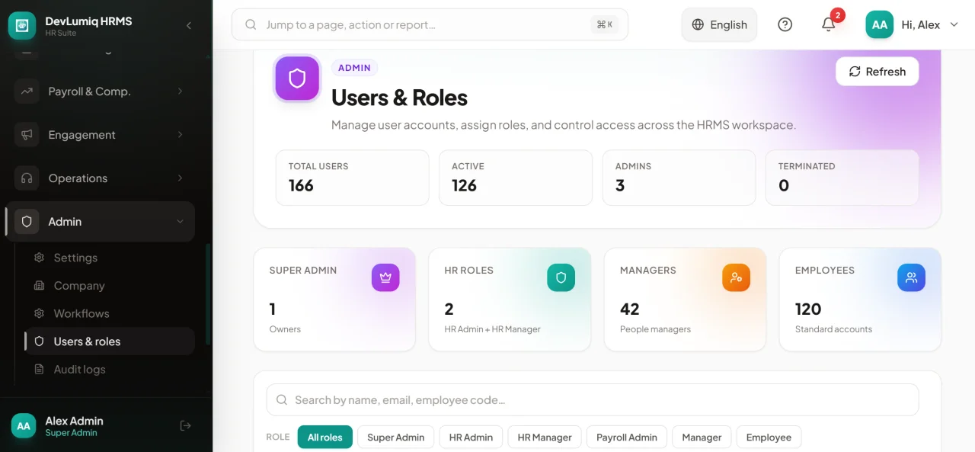
Task: Click the Search by name, email field
Action: pos(593,399)
